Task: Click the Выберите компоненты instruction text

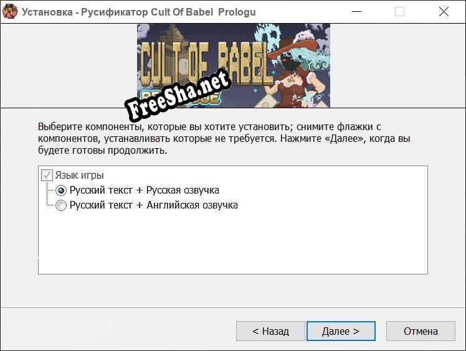Action: point(224,138)
